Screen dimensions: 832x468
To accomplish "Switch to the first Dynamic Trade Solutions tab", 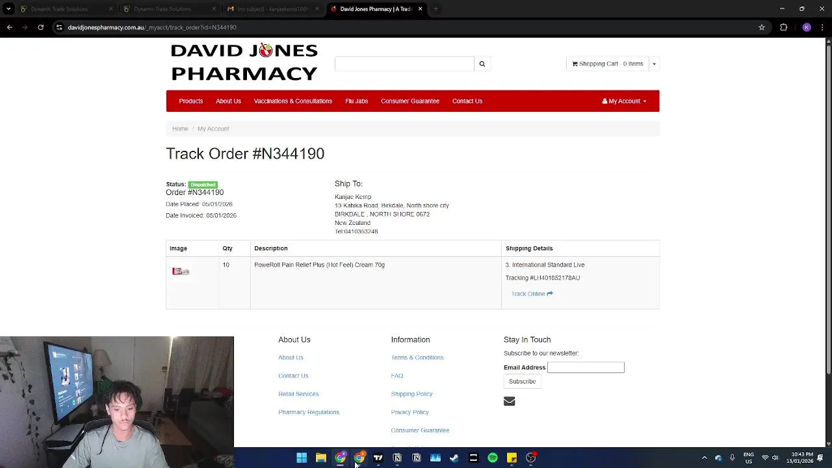I will [x=66, y=9].
